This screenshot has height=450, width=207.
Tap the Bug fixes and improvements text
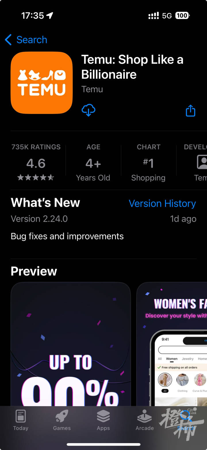pyautogui.click(x=67, y=236)
